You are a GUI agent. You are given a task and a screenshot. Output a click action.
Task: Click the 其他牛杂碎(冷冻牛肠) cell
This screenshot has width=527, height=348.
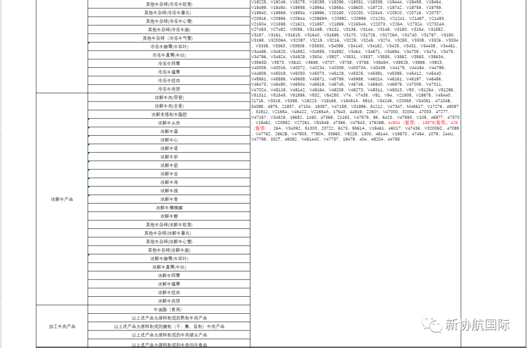169,30
